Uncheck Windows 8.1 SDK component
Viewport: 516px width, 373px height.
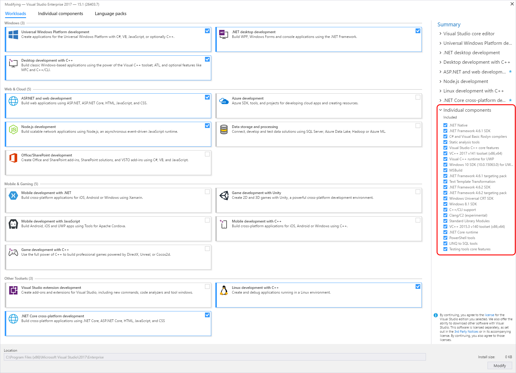(445, 204)
